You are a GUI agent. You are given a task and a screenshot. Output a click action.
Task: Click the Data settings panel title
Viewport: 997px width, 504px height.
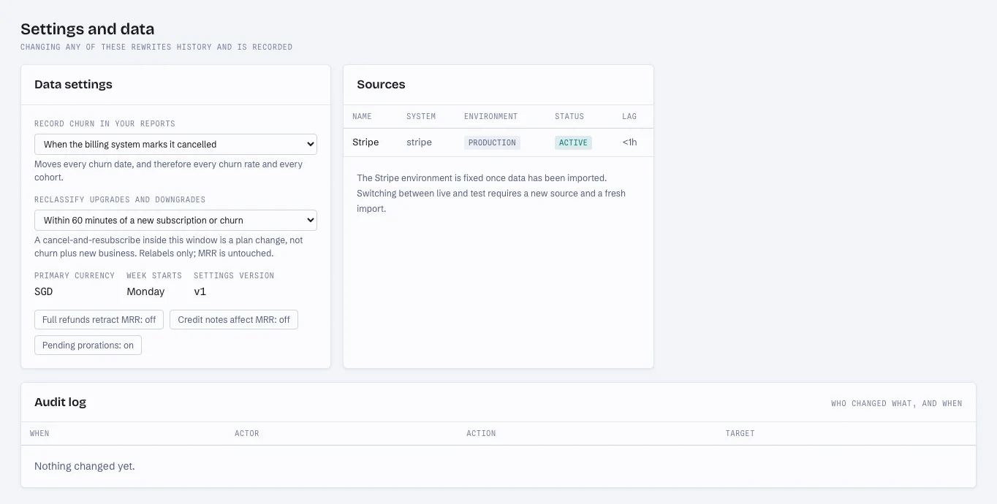point(73,85)
